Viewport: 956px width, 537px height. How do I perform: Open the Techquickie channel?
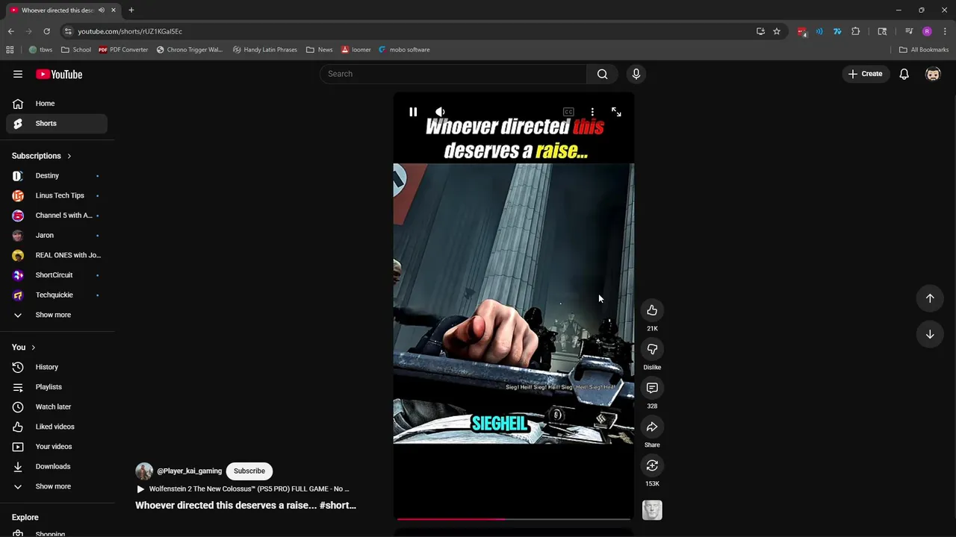[x=57, y=295]
